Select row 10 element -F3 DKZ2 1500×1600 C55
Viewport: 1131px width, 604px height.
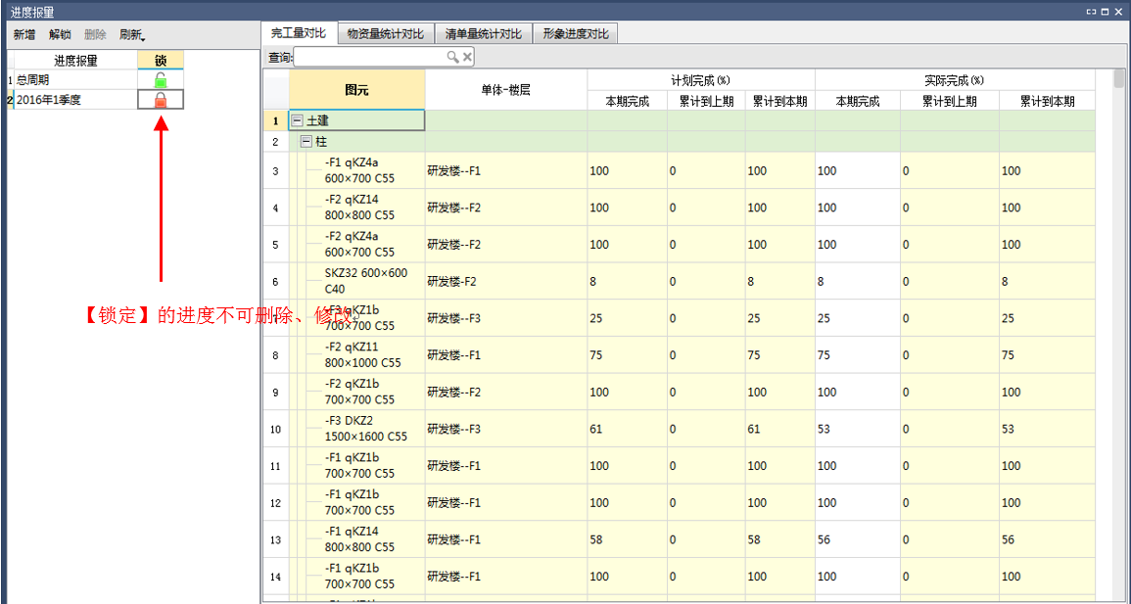(364, 429)
